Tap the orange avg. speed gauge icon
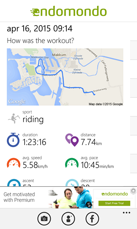 click(13, 163)
